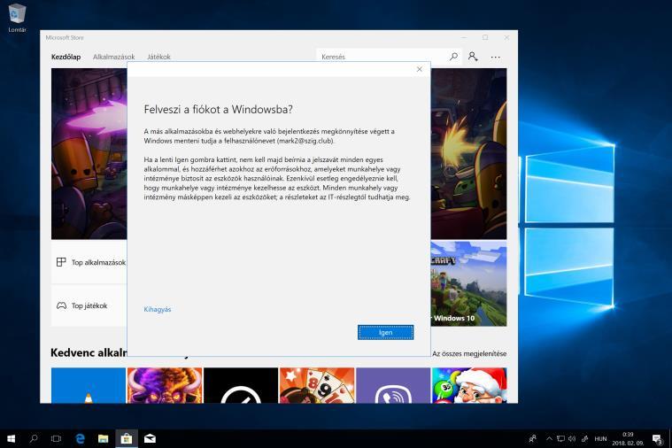Click the left hero banner game image
This screenshot has width=672, height=448.
tap(89, 154)
